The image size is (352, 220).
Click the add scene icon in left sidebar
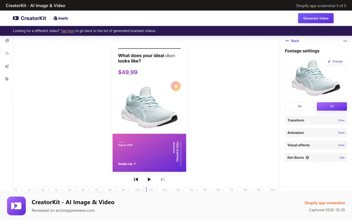point(7,41)
